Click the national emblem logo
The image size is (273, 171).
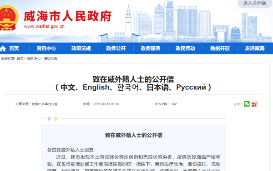click(8, 18)
